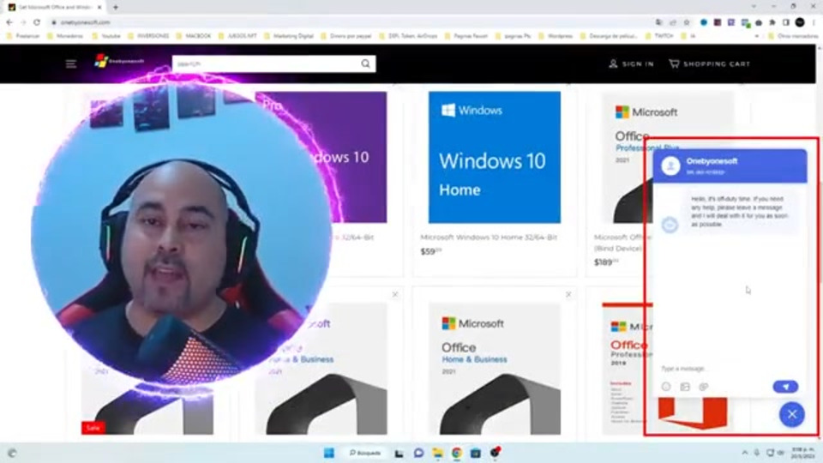823x463 pixels.
Task: Open the Windows Start menu
Action: [x=329, y=453]
